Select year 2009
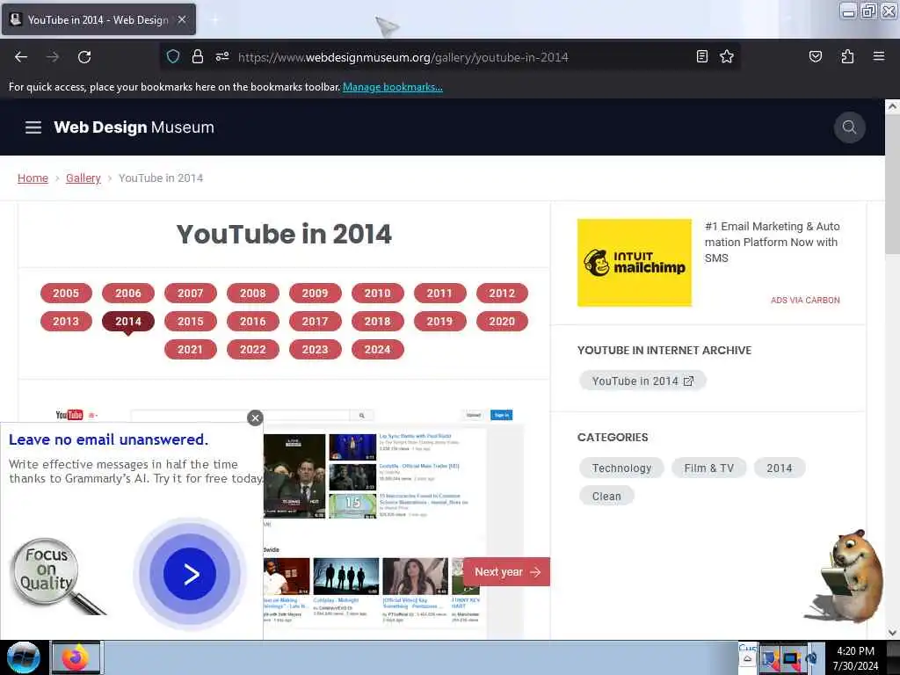 point(316,294)
